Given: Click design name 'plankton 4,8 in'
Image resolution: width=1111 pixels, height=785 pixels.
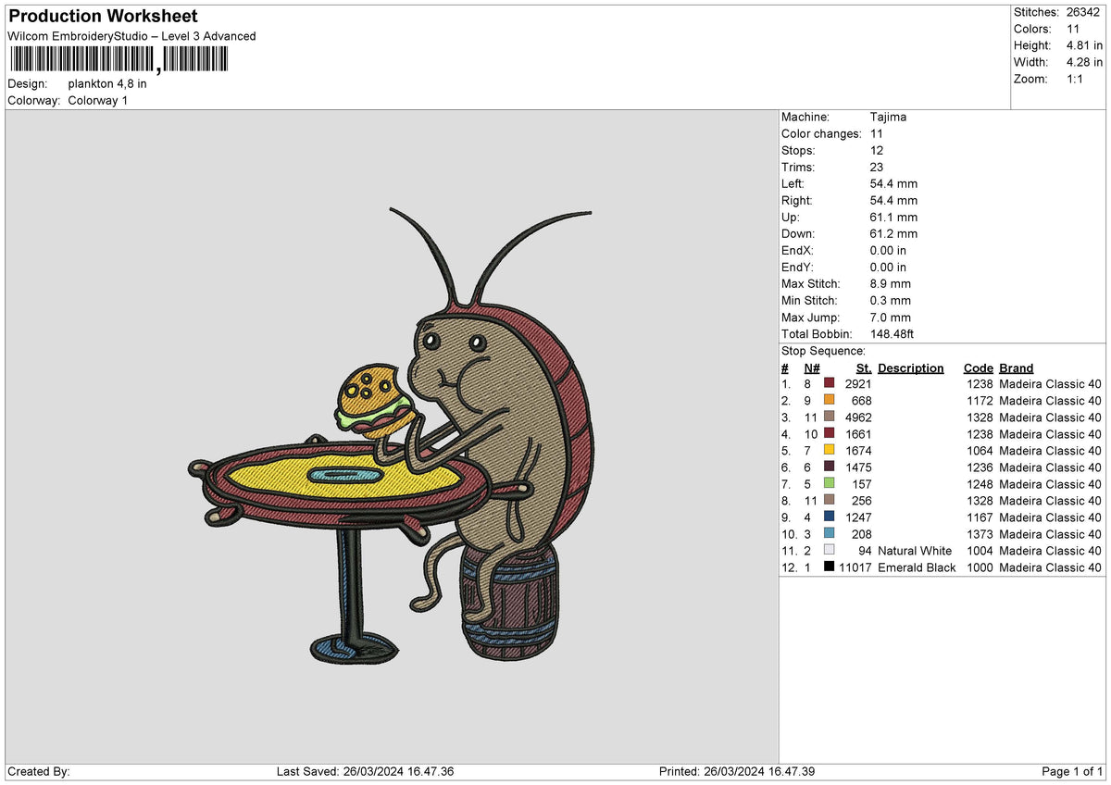Looking at the screenshot, I should [x=107, y=83].
